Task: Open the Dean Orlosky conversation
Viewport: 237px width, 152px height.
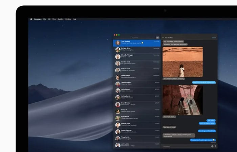Action: click(x=137, y=105)
